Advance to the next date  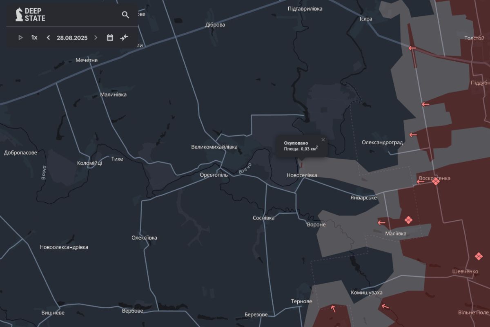[96, 38]
